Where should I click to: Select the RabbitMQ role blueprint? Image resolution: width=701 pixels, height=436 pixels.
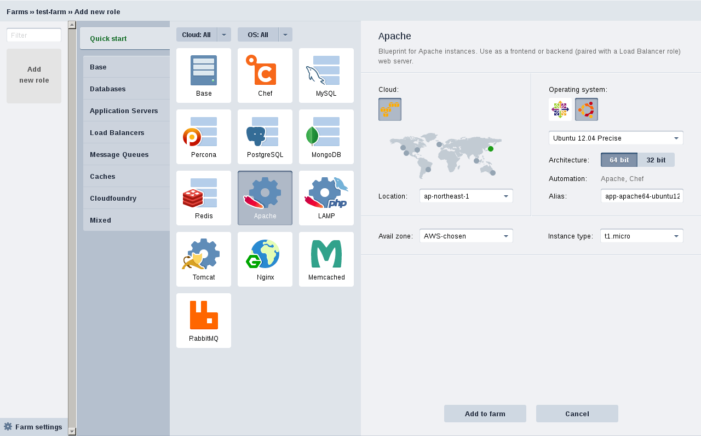[204, 321]
